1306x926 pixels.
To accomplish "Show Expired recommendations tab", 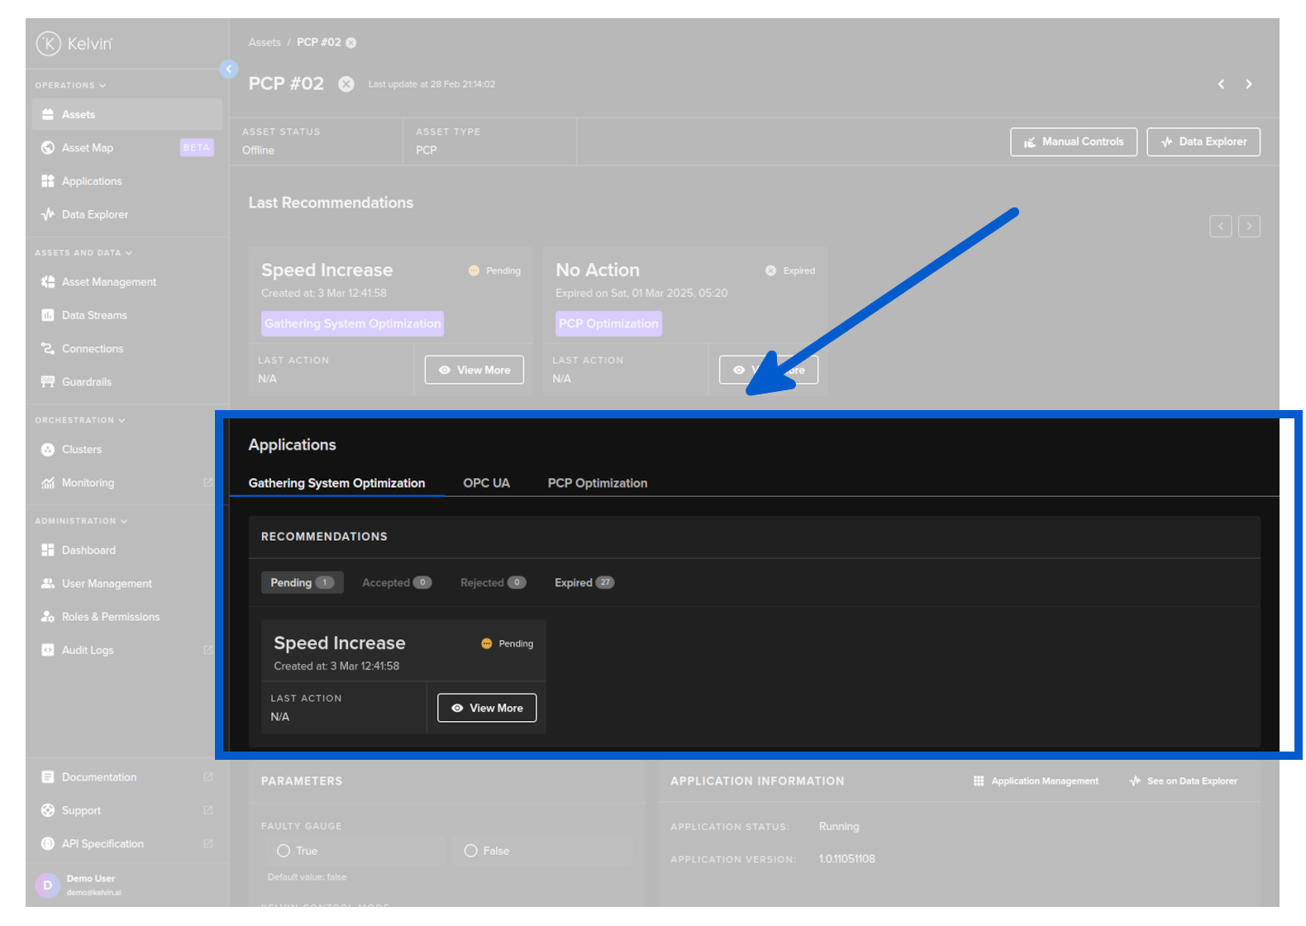I will 583,583.
